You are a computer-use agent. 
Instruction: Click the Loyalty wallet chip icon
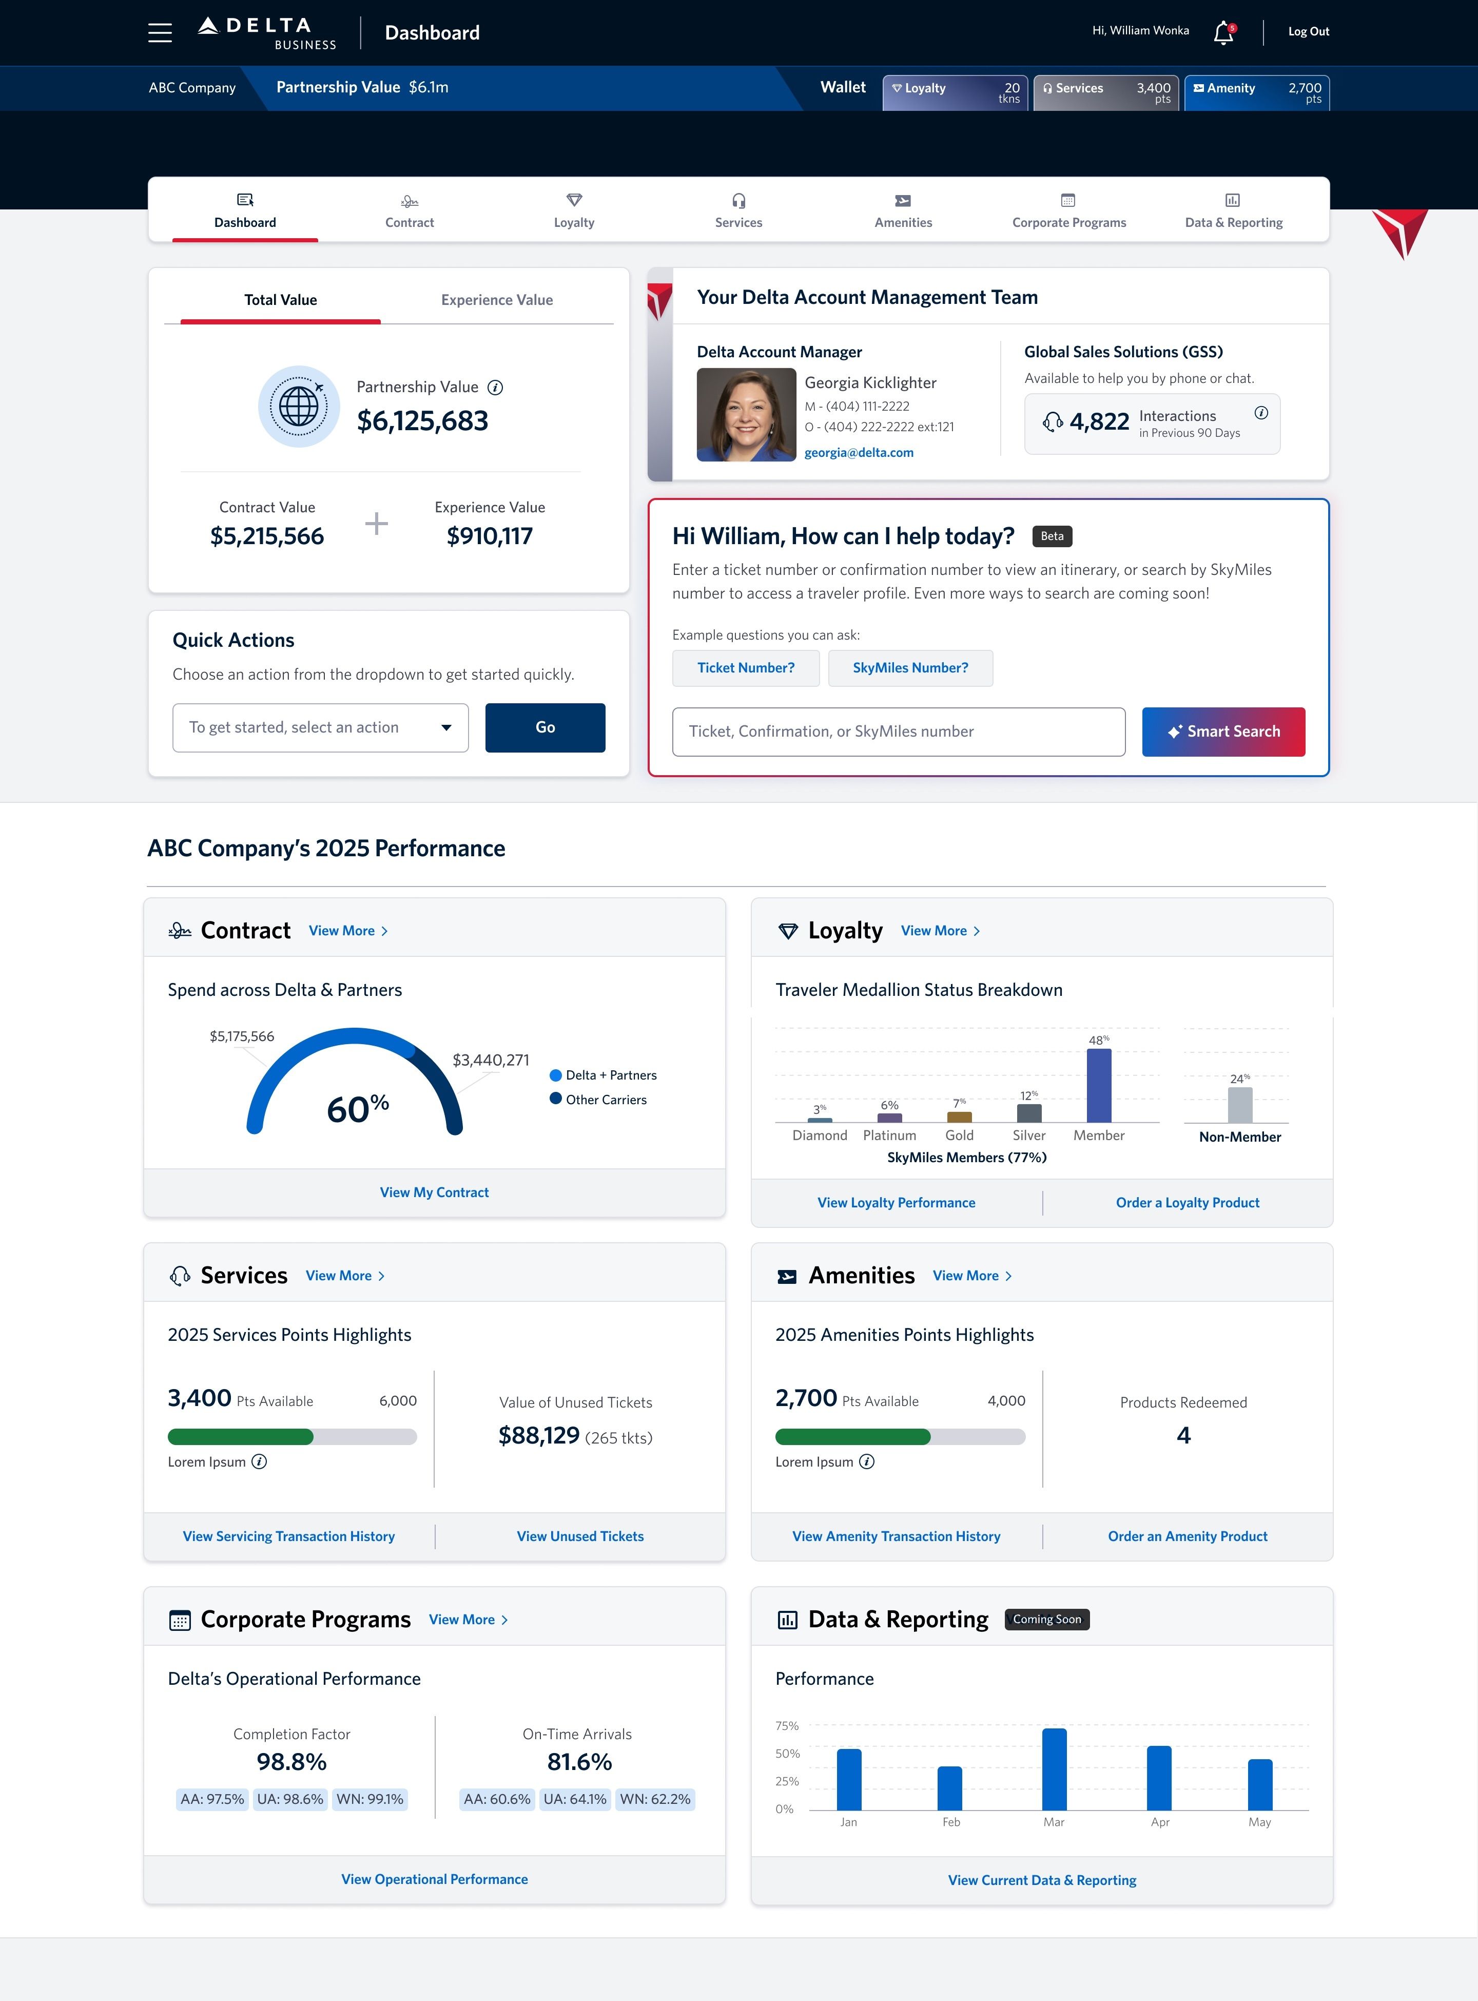click(x=898, y=88)
